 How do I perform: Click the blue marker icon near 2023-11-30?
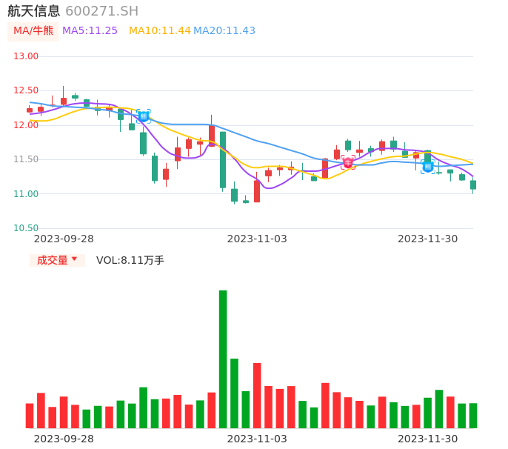pos(427,167)
